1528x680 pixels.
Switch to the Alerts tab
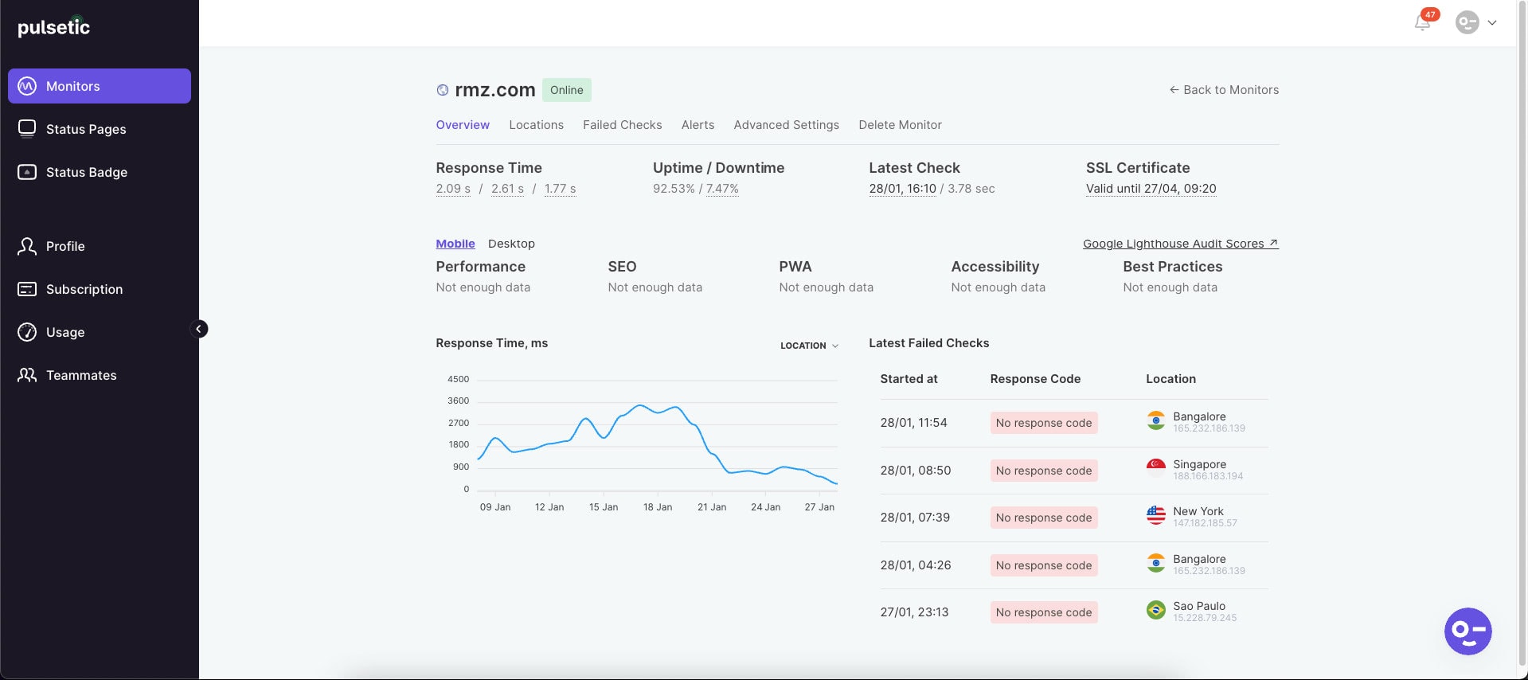coord(698,125)
